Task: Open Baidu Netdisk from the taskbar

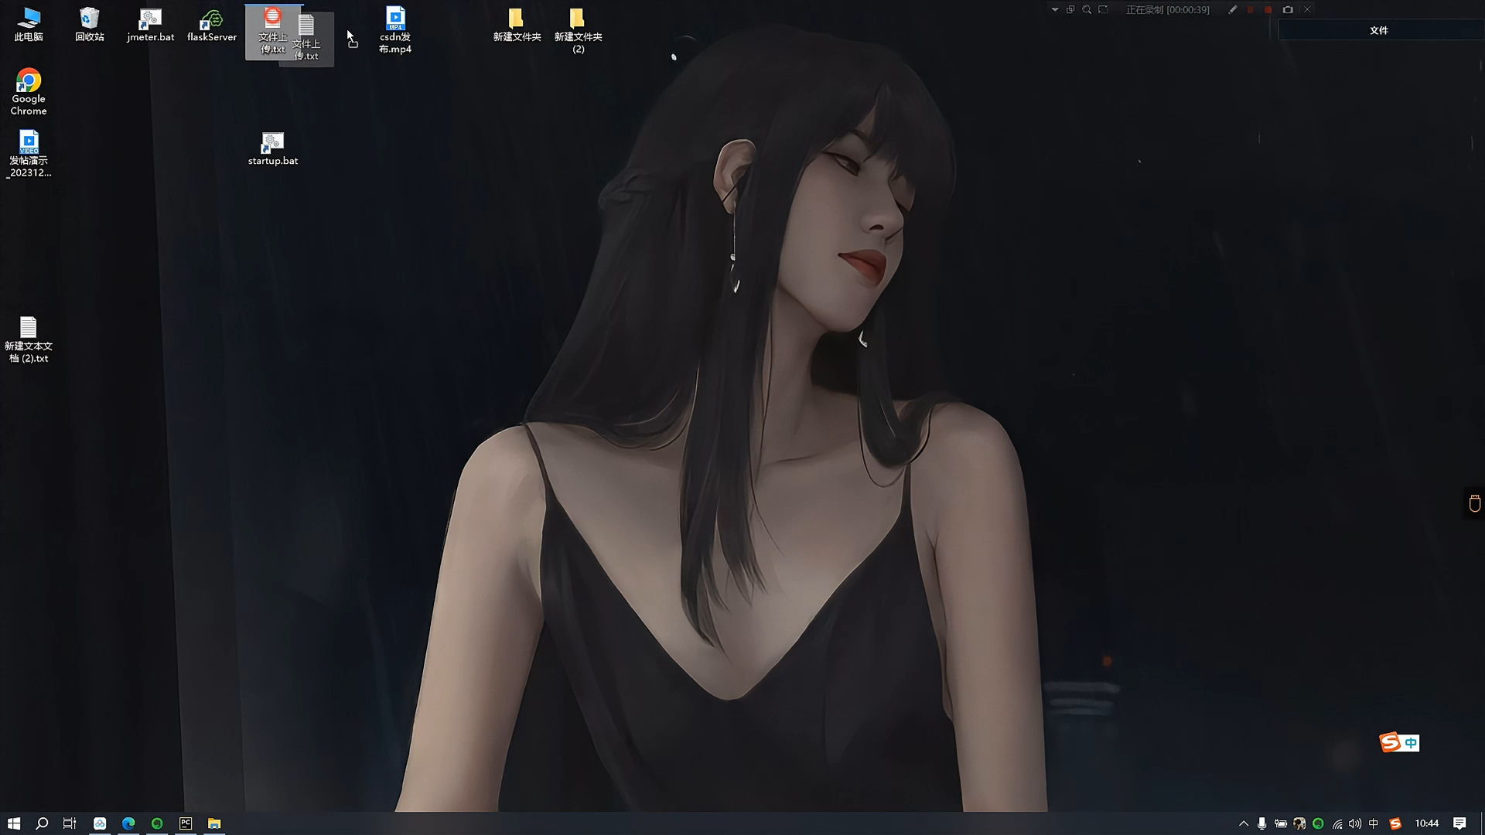Action: point(100,823)
